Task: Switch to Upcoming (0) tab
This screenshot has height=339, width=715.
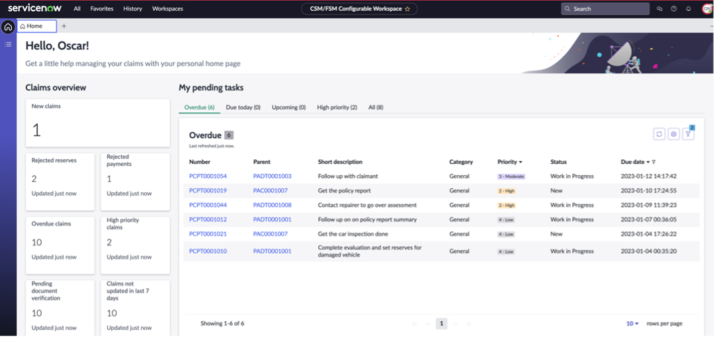Action: [288, 108]
